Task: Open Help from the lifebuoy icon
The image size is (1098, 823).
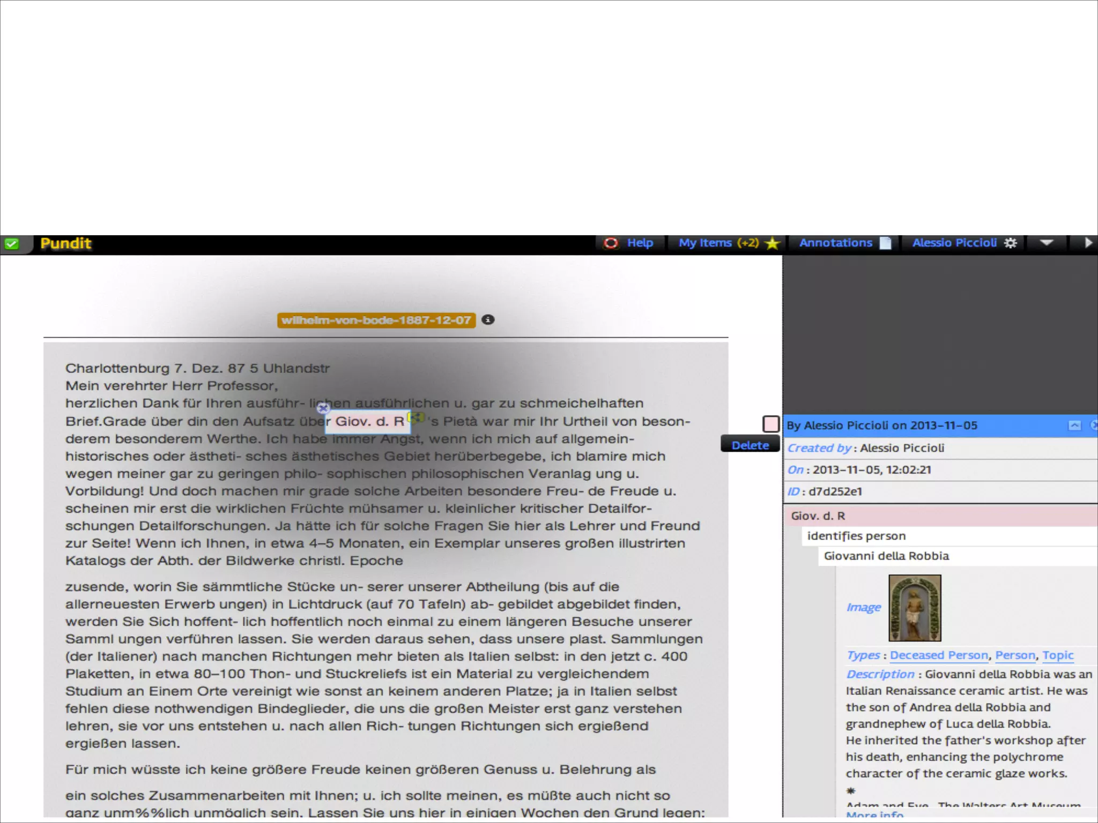Action: coord(611,243)
